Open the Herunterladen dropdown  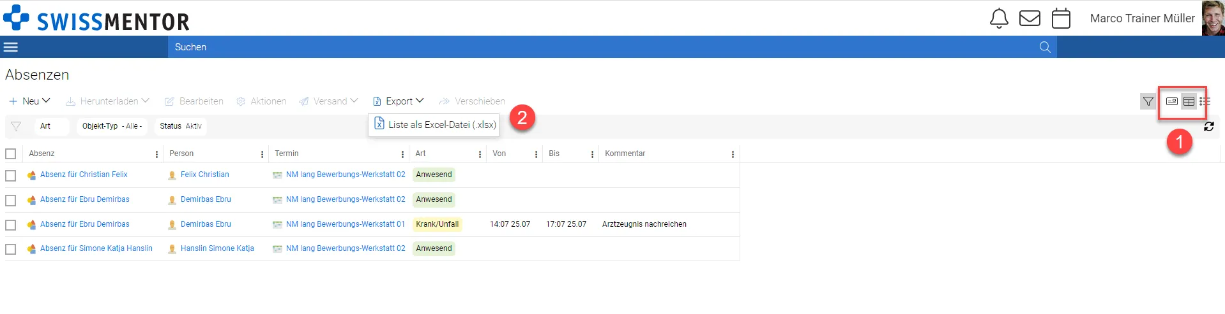point(107,101)
